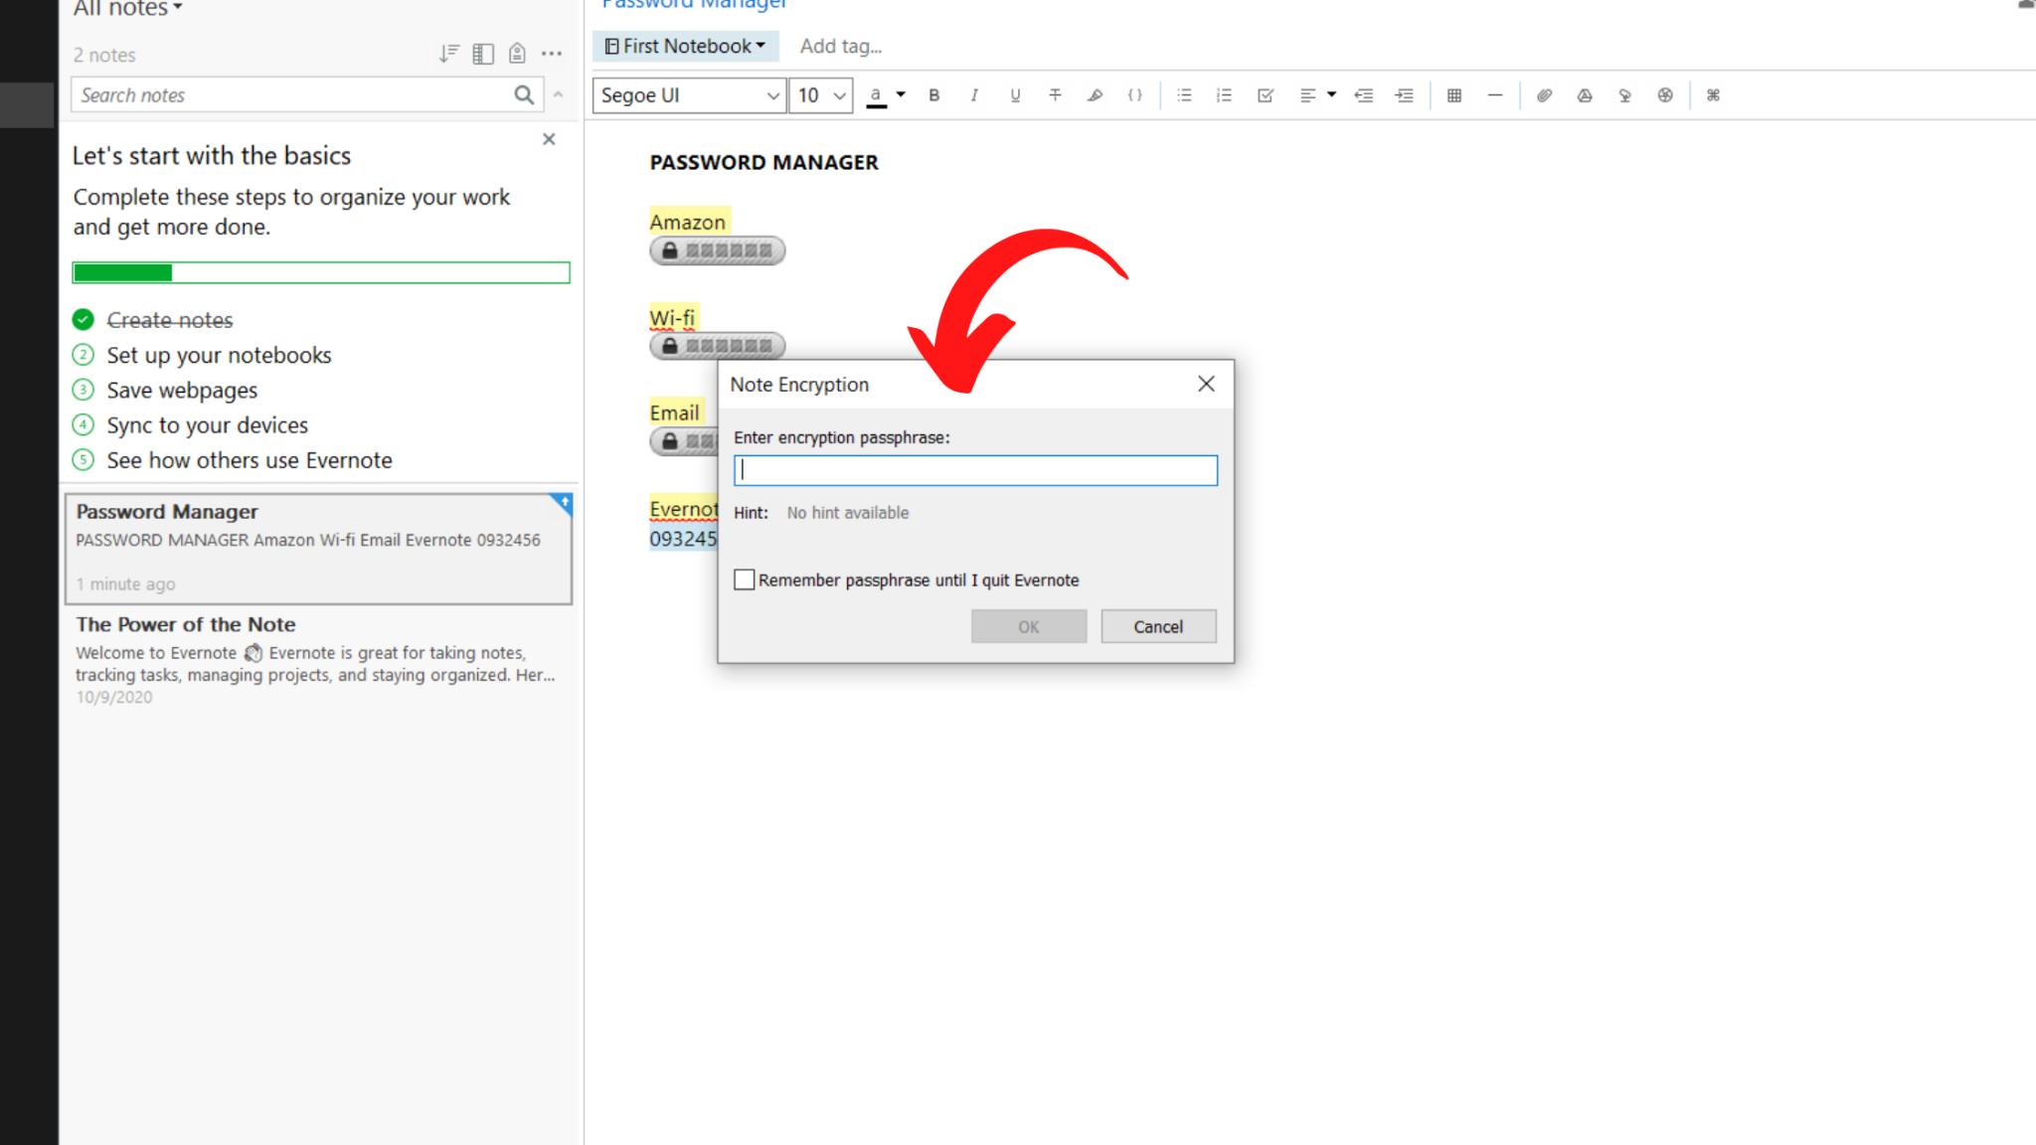
Task: Cancel the Note Encryption dialog
Action: point(1158,626)
